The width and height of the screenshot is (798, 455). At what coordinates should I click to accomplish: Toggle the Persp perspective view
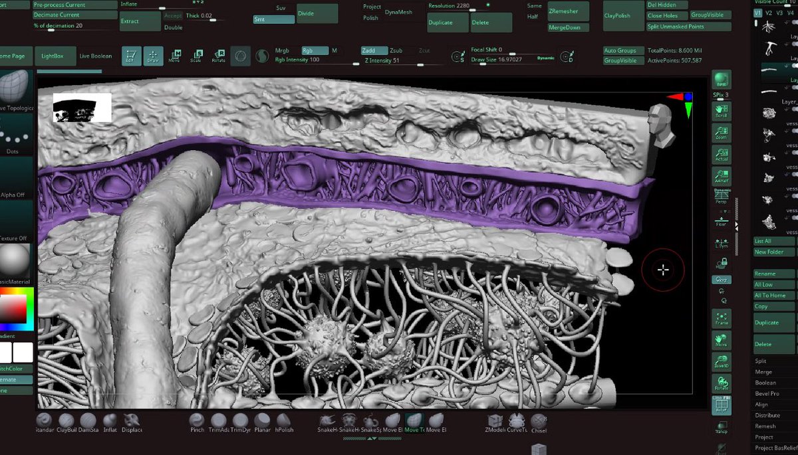click(x=722, y=196)
